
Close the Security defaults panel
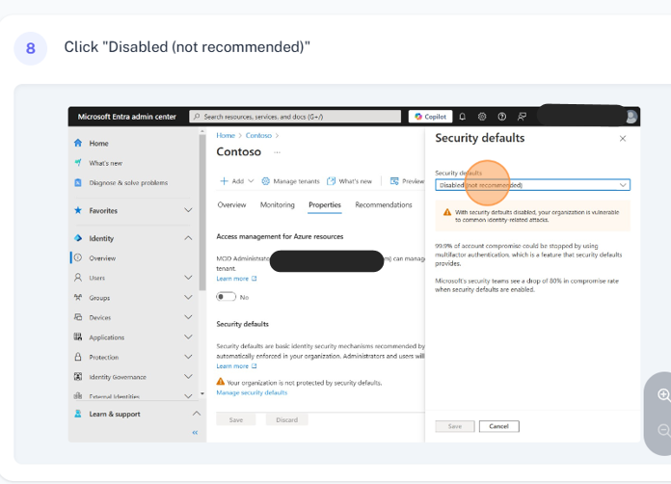623,138
